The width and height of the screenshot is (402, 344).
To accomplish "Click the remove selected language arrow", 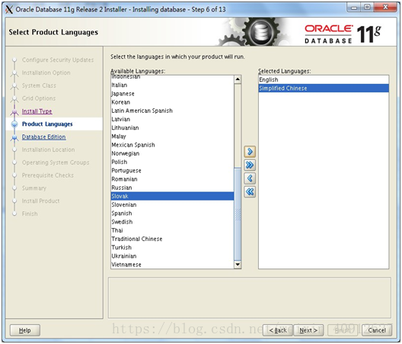I will (x=250, y=178).
